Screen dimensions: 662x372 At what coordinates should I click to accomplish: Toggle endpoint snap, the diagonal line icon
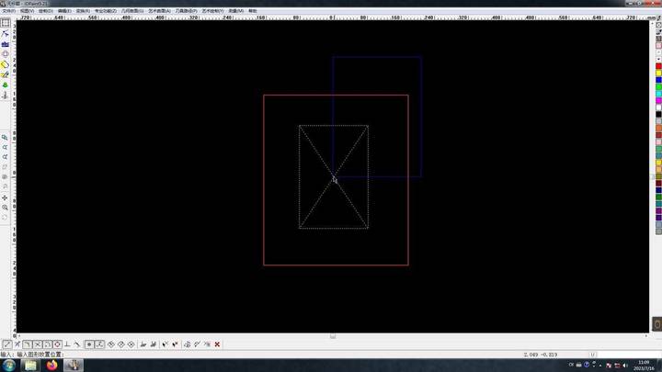[7, 344]
